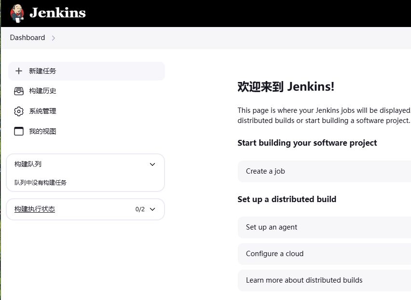Open the Dashboard breadcrumb arrow menu

point(54,38)
